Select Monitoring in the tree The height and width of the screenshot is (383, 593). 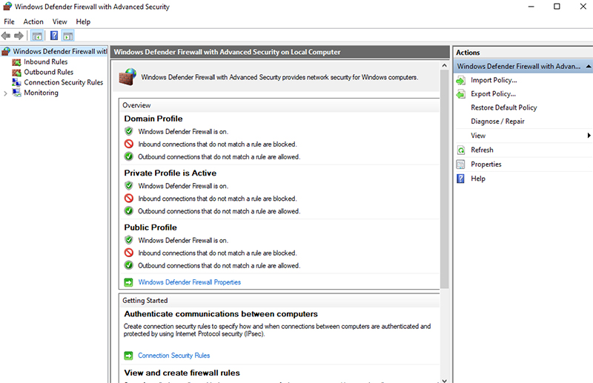tap(42, 93)
